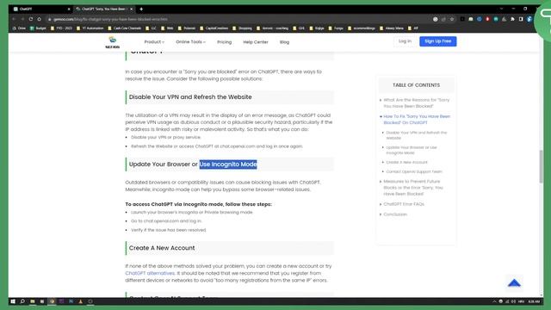The height and width of the screenshot is (310, 551).
Task: Click the browser forward arrow
Action: pyautogui.click(x=22, y=19)
